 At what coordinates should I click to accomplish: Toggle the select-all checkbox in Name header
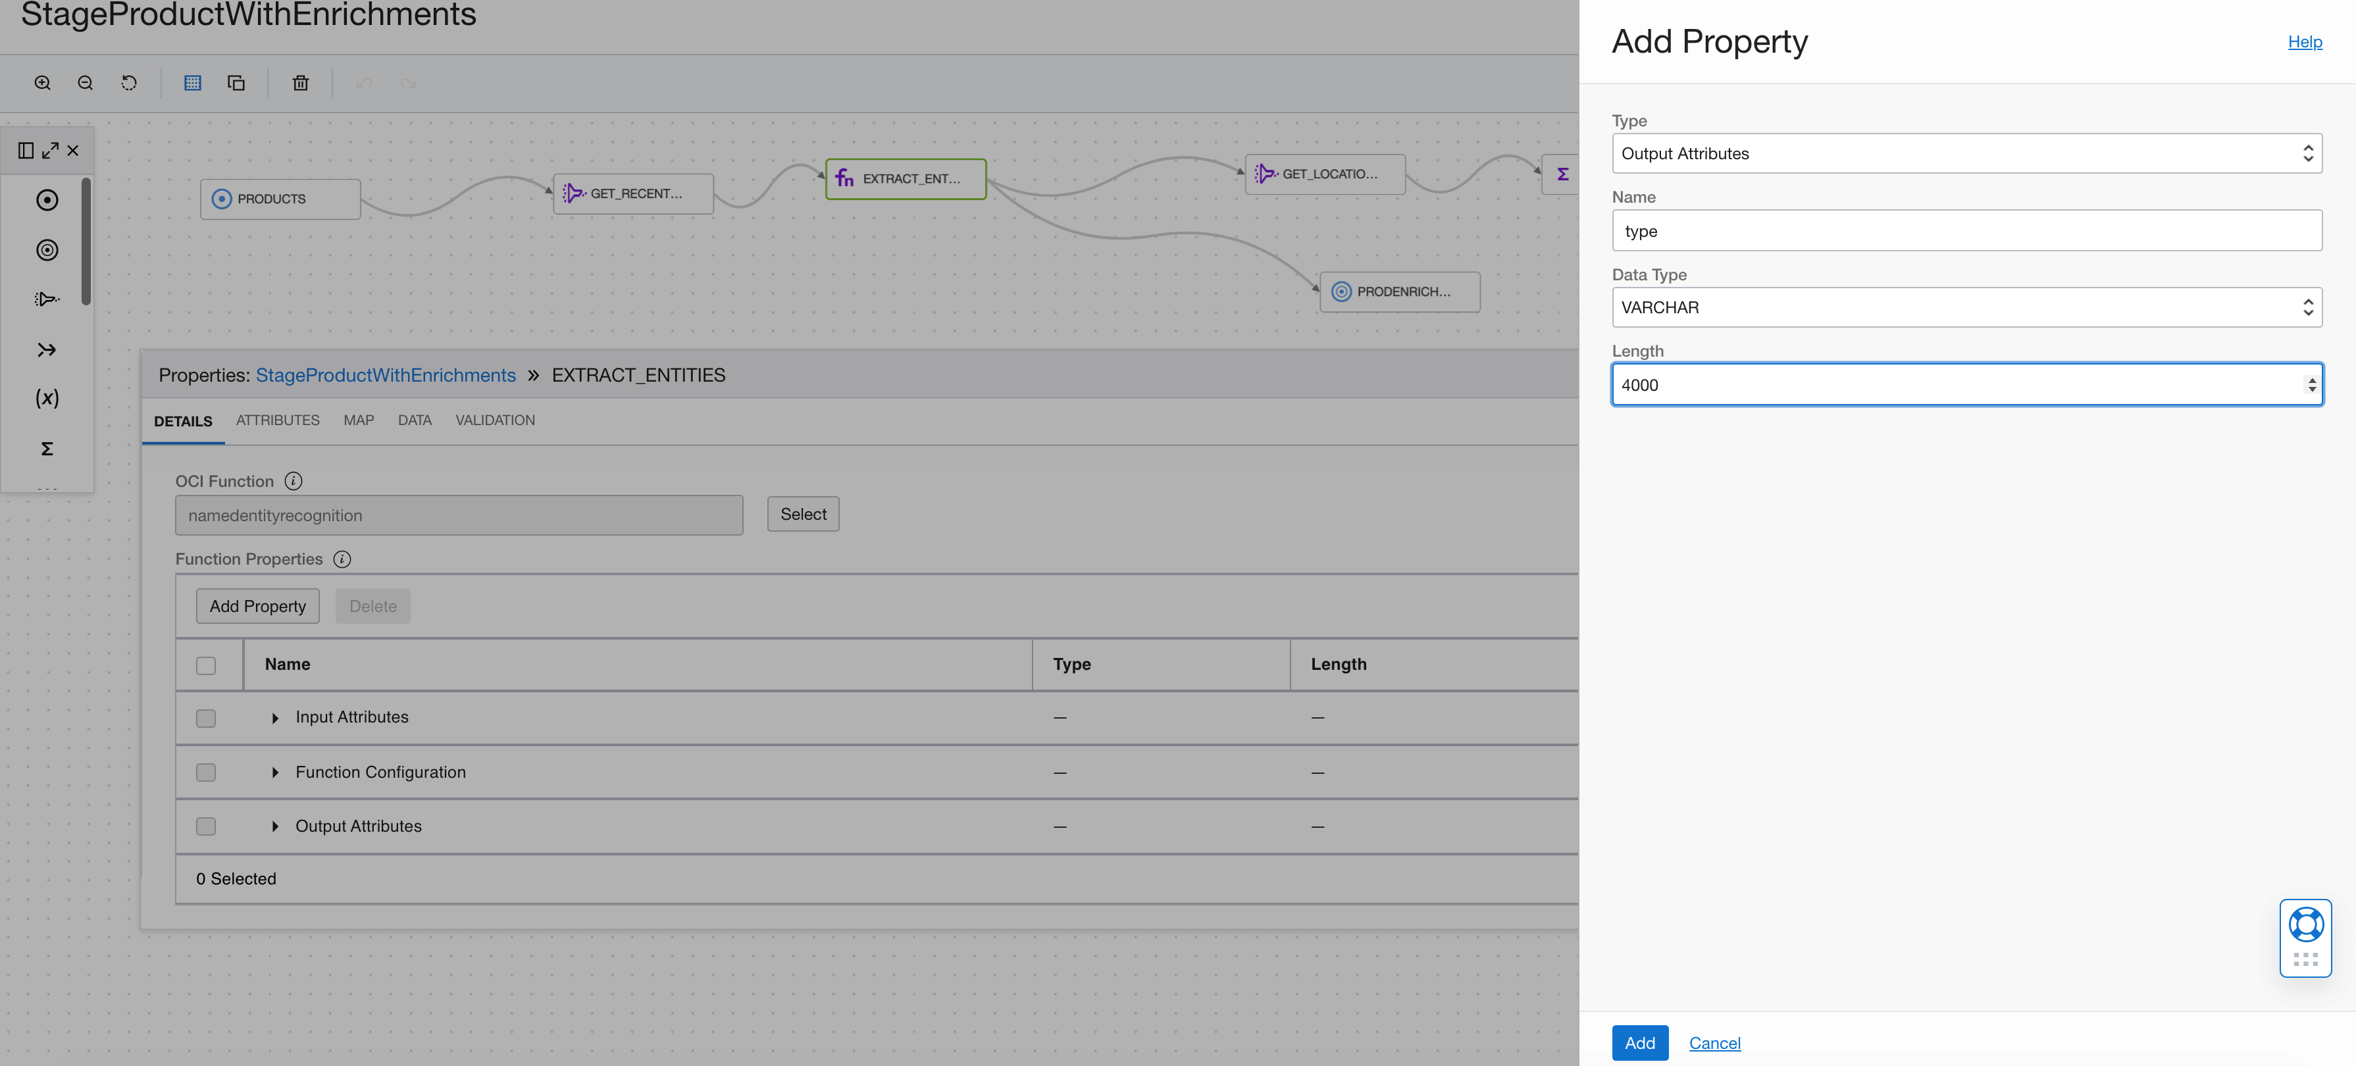pos(206,665)
